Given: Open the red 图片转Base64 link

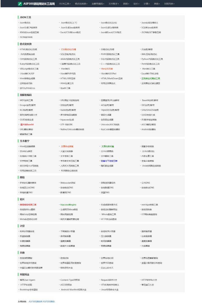Looking at the screenshot, I should point(27,124).
